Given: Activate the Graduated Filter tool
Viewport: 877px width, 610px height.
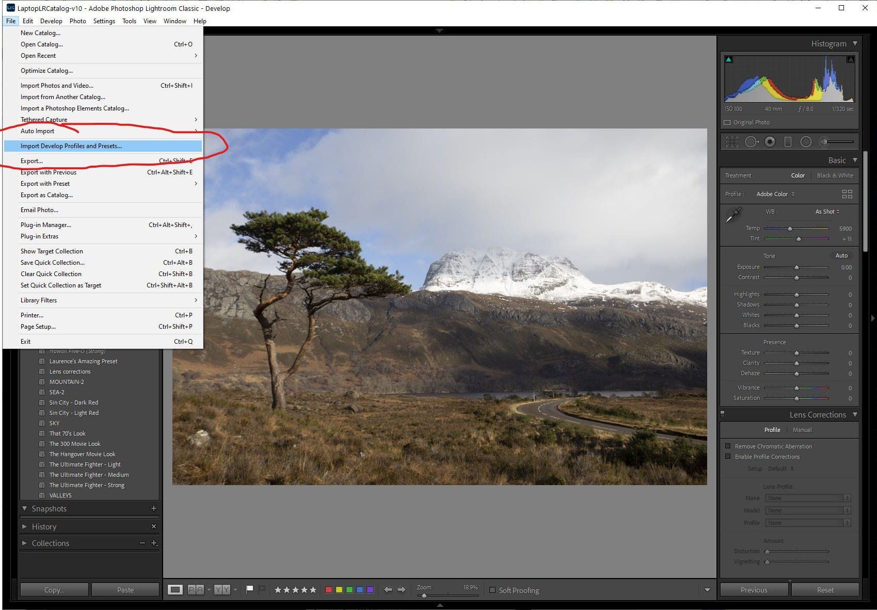Looking at the screenshot, I should [x=788, y=141].
